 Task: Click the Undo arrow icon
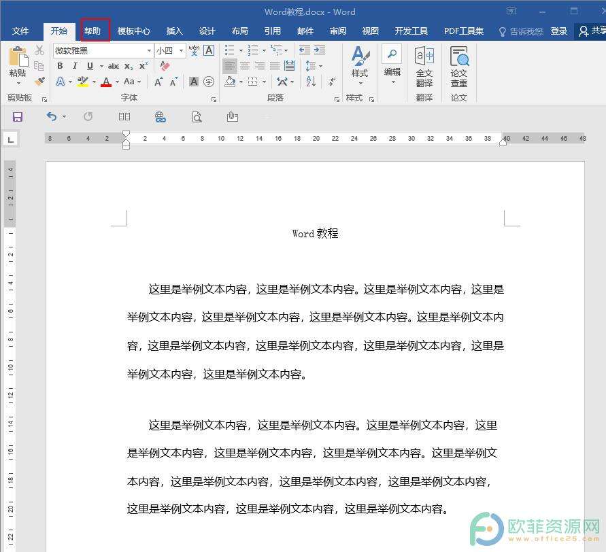point(52,117)
